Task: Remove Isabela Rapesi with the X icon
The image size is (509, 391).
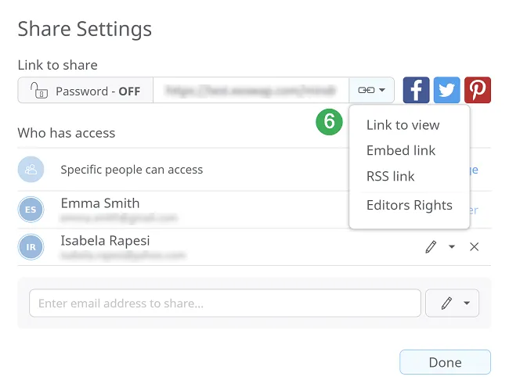Action: (x=474, y=247)
